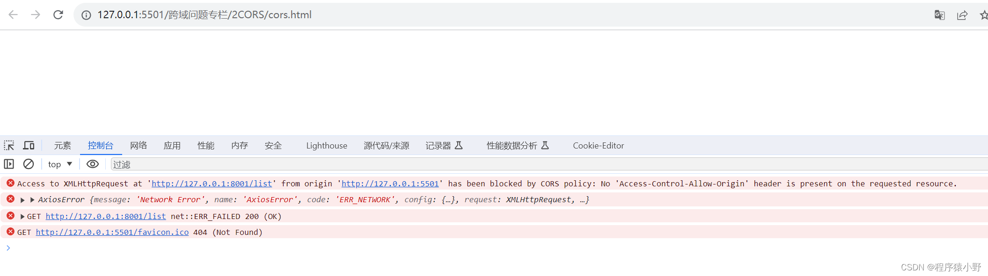Viewport: 988px width, 276px height.
Task: Click the favicon.ico link in console
Action: 112,232
